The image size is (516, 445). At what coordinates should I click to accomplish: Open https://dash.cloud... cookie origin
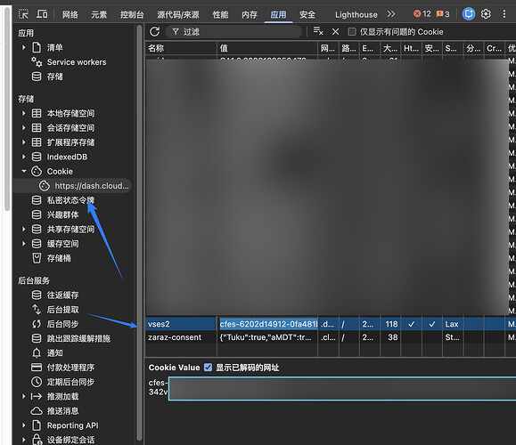[92, 186]
